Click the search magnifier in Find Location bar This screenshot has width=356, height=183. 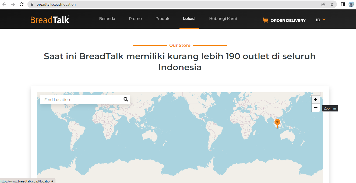125,99
